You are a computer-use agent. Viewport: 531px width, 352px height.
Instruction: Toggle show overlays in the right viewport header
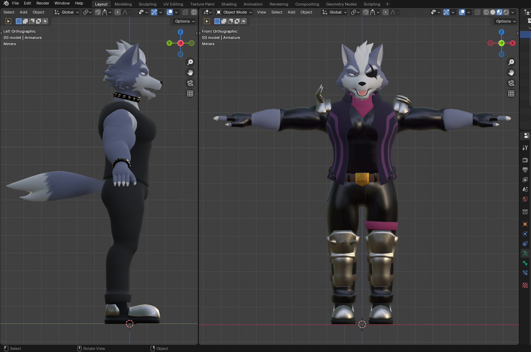coord(462,12)
